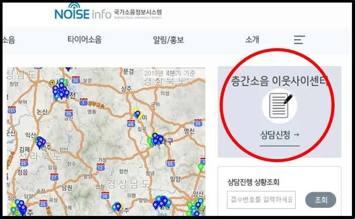Click the 문경 label on the map

(x=128, y=72)
